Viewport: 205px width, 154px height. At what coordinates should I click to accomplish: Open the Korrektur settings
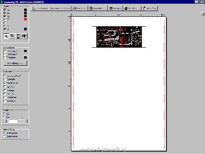click(x=98, y=8)
